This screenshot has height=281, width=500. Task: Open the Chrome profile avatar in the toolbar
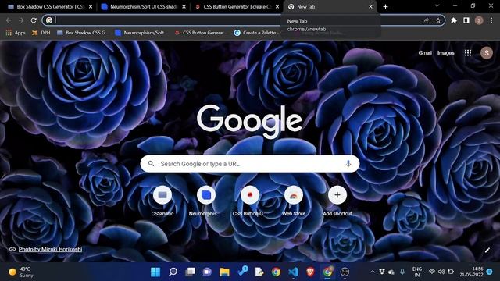479,20
